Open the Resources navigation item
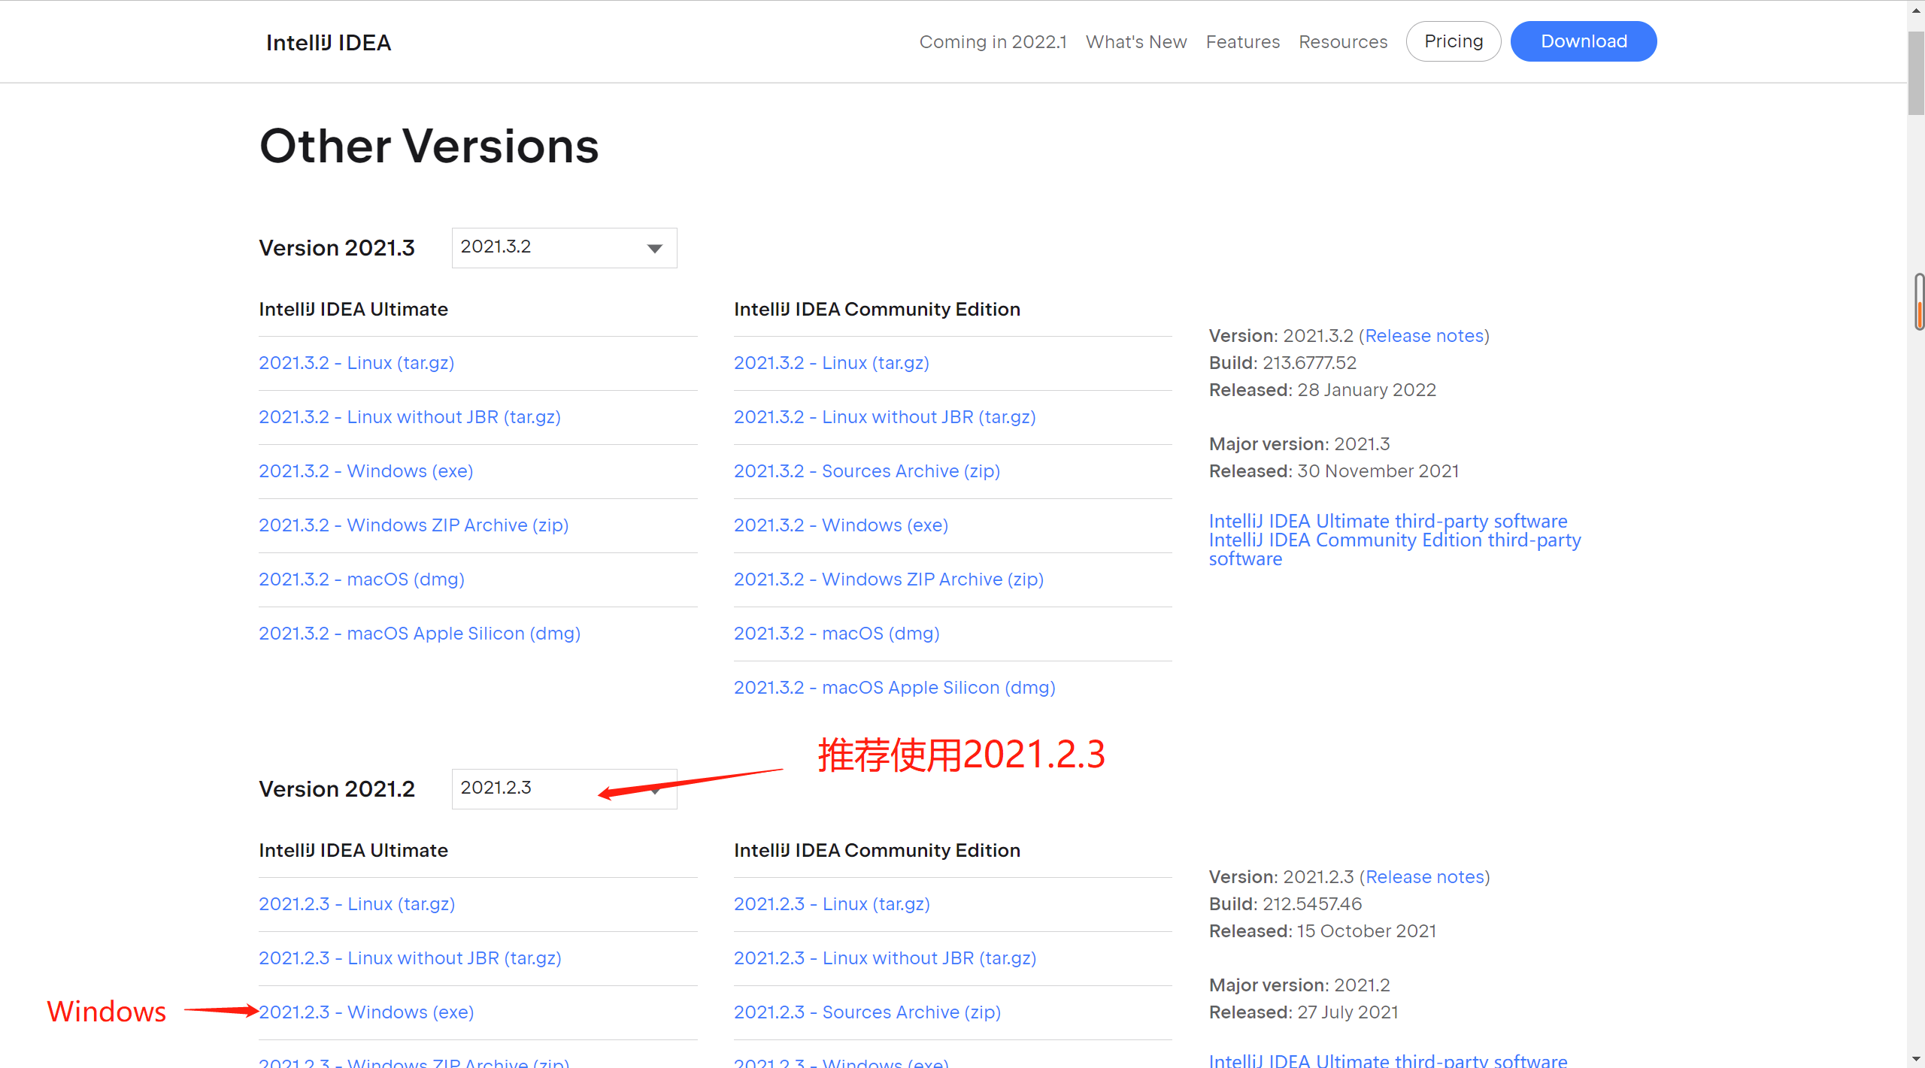This screenshot has height=1068, width=1925. (1342, 42)
